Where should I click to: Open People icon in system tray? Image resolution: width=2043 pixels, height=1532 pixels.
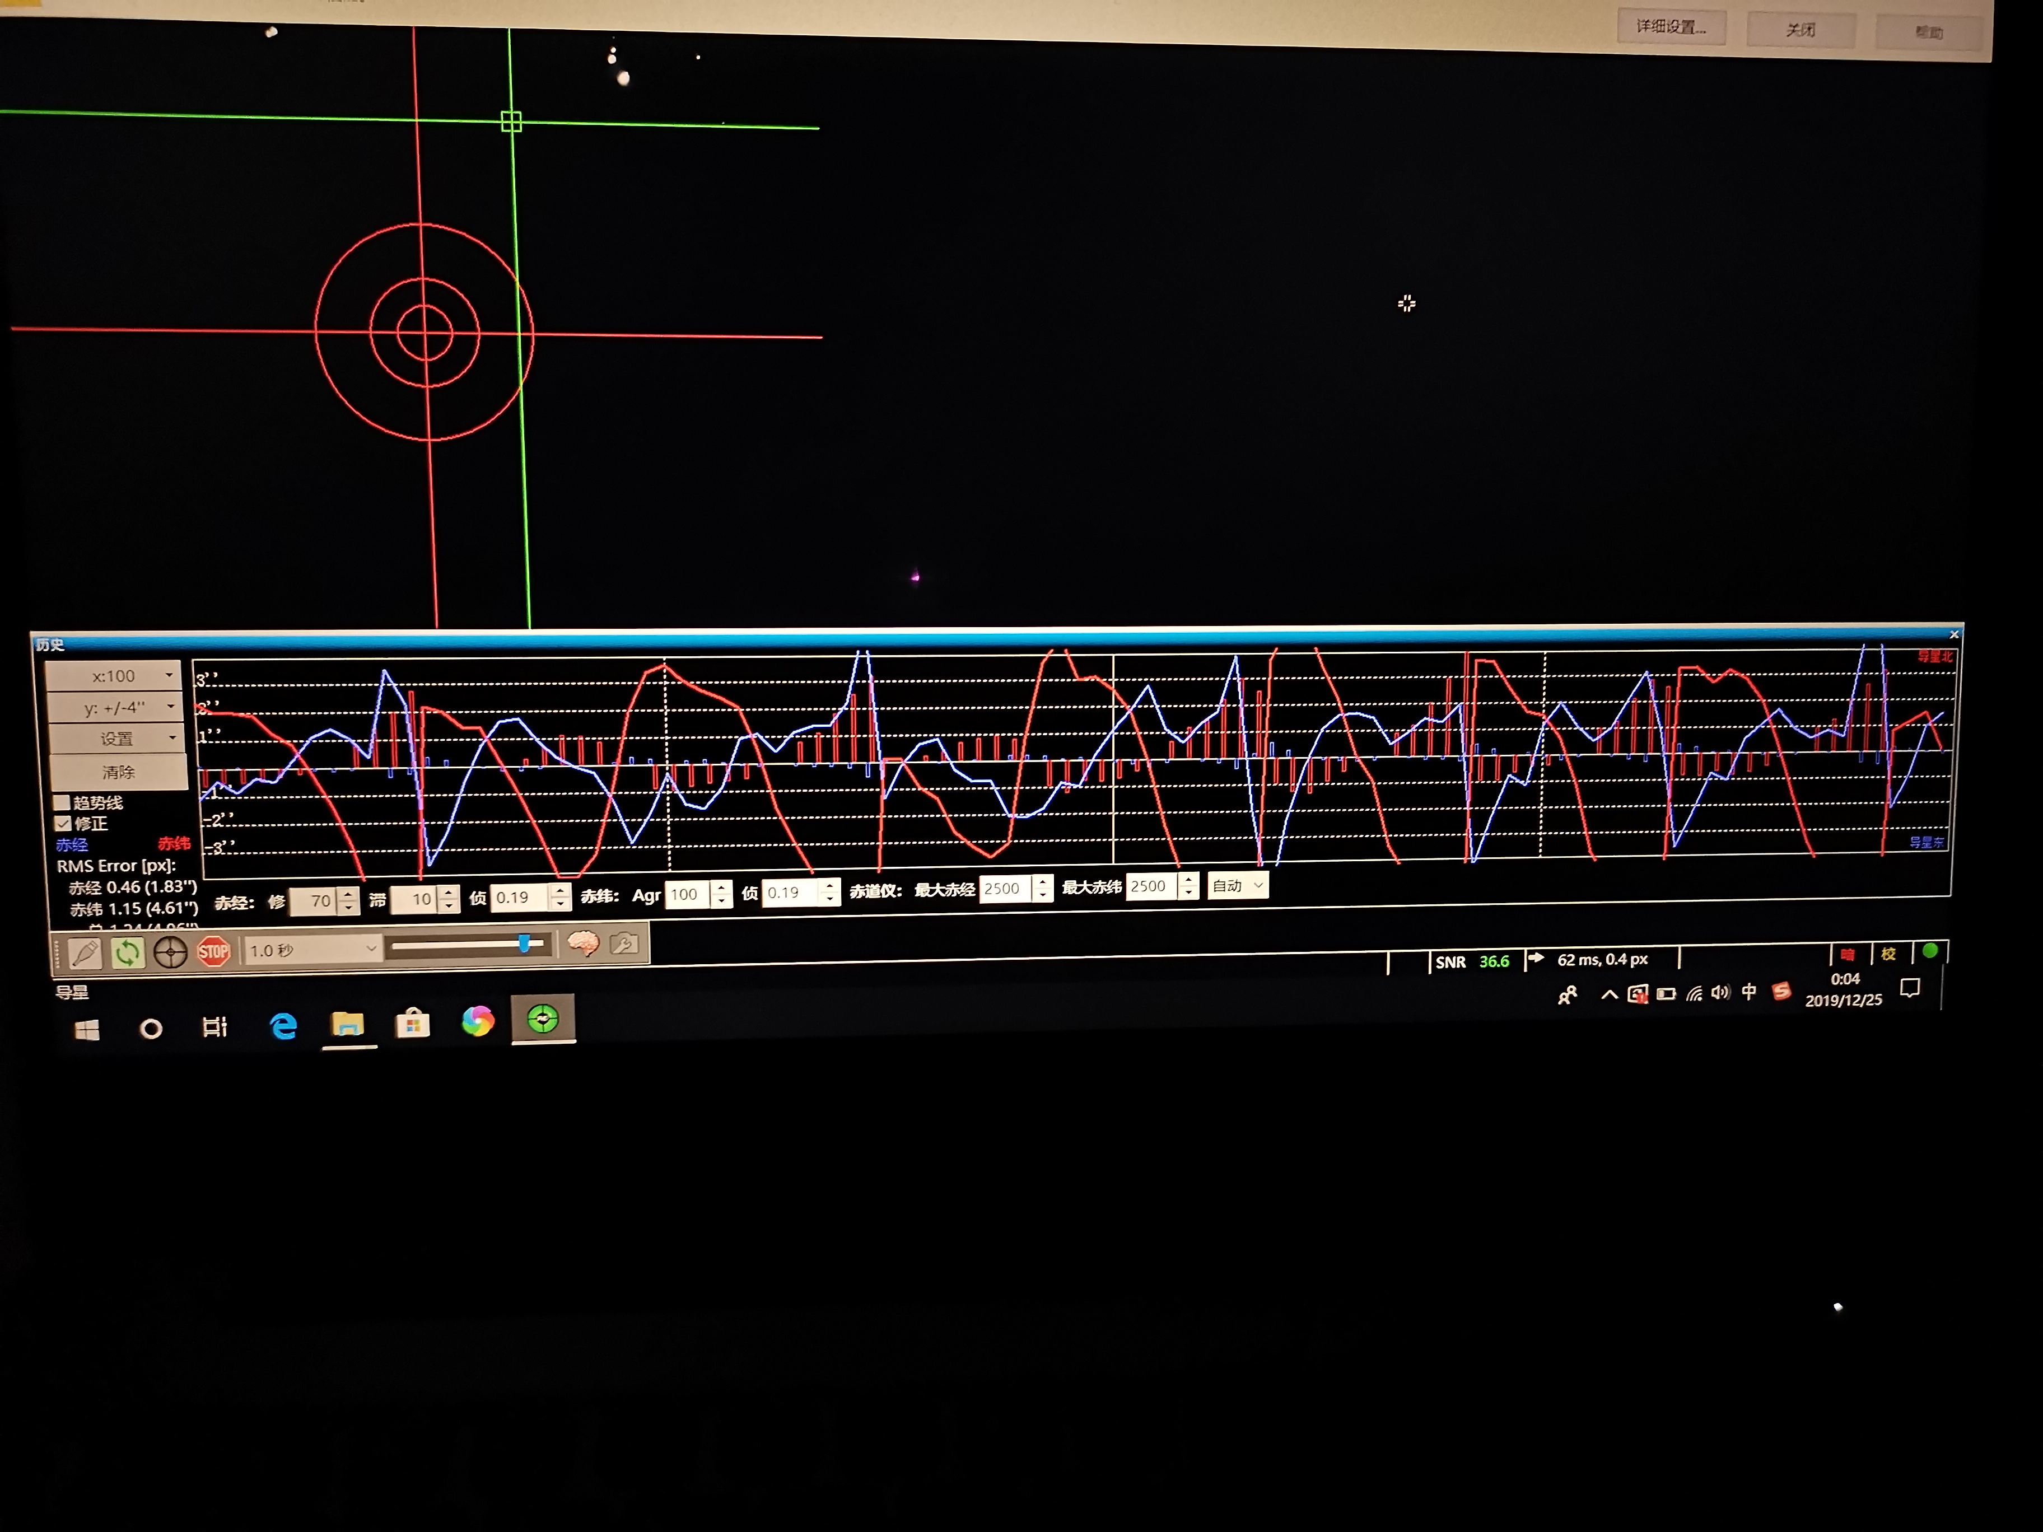(1568, 996)
